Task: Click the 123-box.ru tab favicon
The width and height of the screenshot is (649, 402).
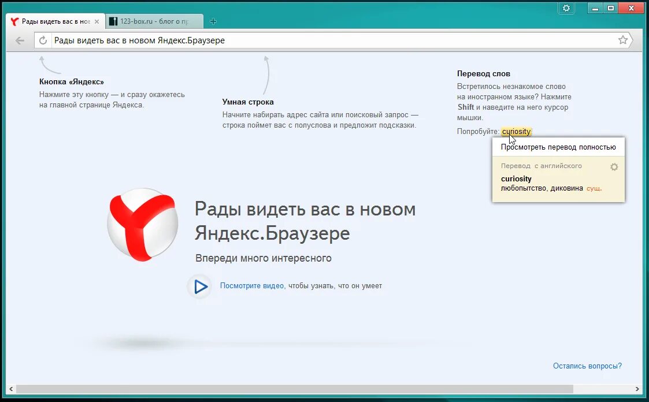Action: point(113,21)
